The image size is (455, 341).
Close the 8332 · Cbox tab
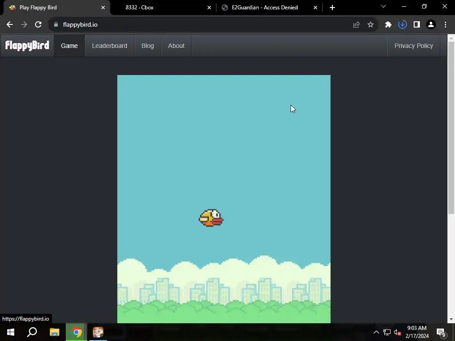[x=209, y=8]
